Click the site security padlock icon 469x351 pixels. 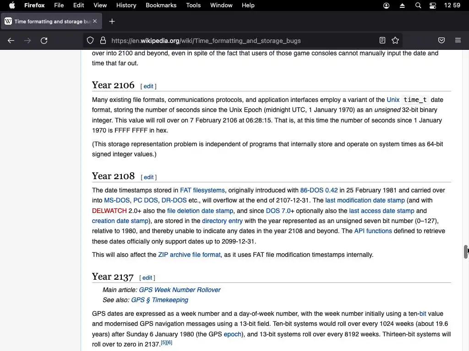pos(103,41)
